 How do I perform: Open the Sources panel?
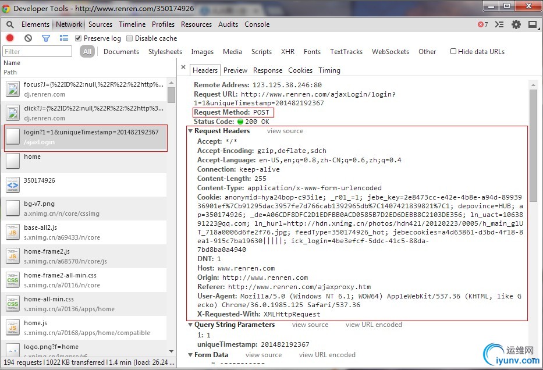tap(100, 24)
